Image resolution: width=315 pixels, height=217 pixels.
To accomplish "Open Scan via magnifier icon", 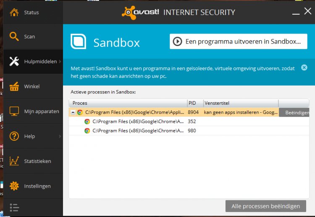I will tap(14, 36).
